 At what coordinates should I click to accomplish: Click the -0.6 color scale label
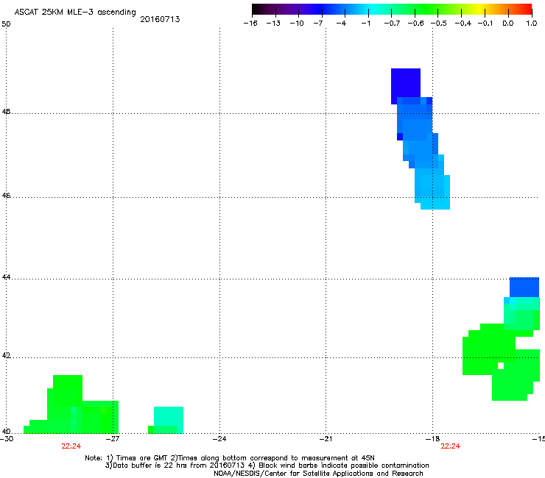pyautogui.click(x=415, y=24)
